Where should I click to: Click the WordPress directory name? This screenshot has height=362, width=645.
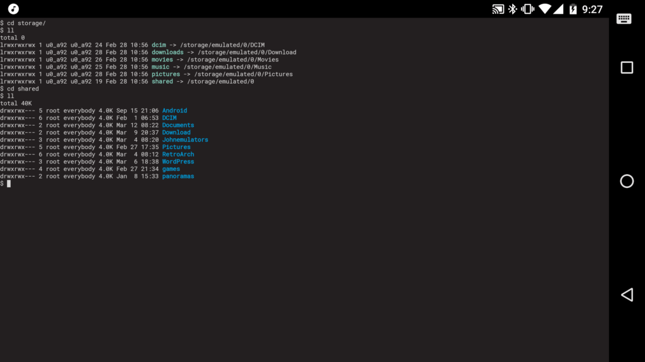coord(178,162)
